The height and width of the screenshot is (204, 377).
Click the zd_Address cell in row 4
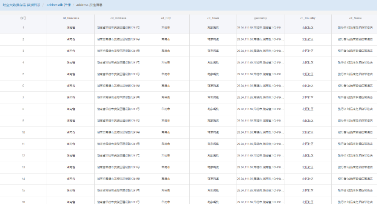coord(118,62)
